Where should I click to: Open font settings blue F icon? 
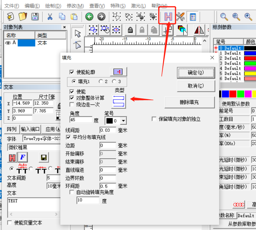click(23, 157)
